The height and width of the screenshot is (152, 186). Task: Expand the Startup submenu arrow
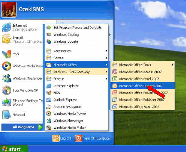click(x=106, y=79)
